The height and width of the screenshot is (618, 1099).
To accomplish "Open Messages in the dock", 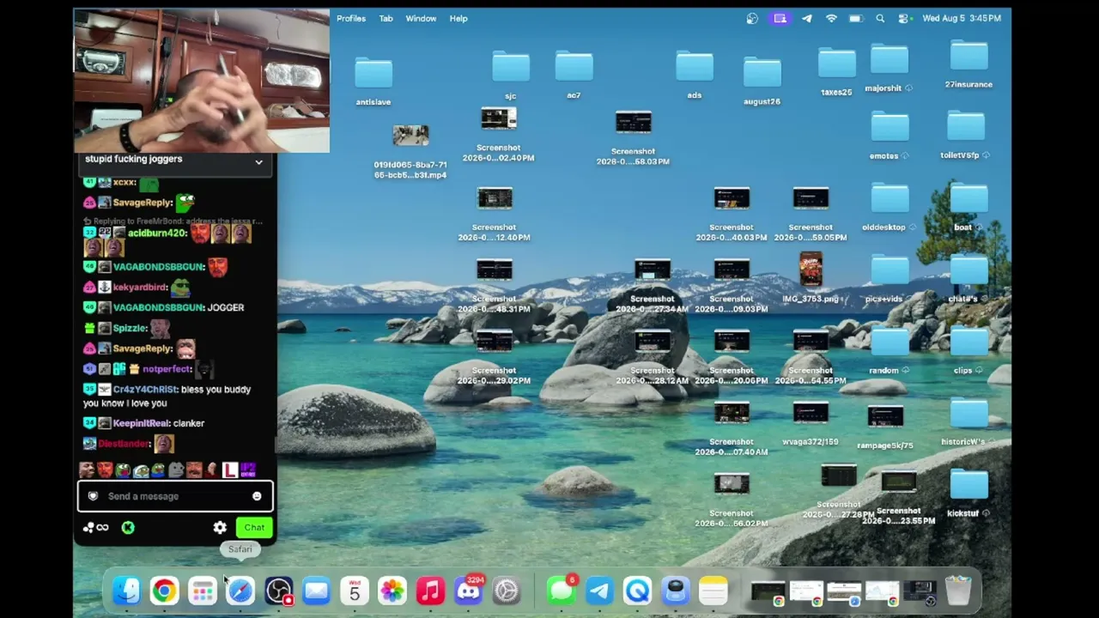I will click(x=562, y=591).
